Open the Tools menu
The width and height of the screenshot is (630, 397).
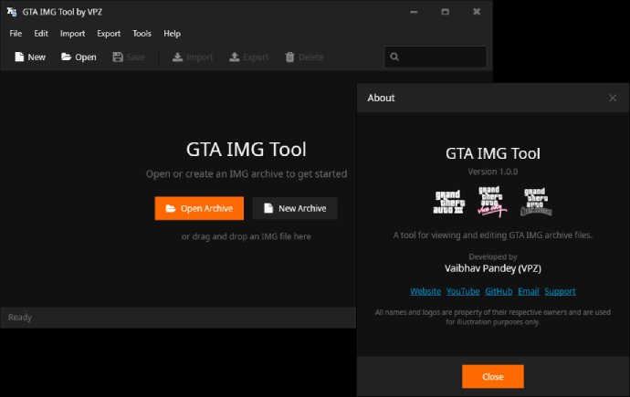(x=142, y=34)
